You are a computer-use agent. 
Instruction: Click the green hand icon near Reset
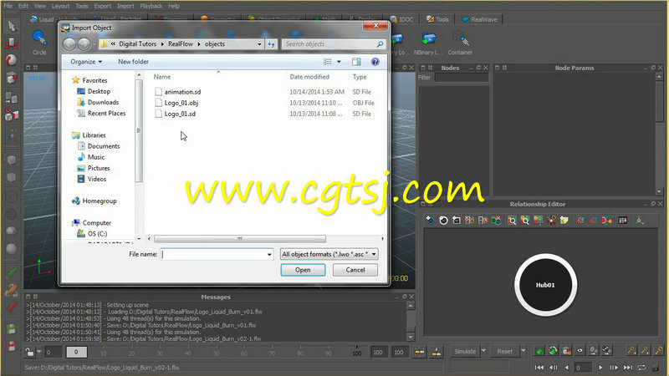539,351
